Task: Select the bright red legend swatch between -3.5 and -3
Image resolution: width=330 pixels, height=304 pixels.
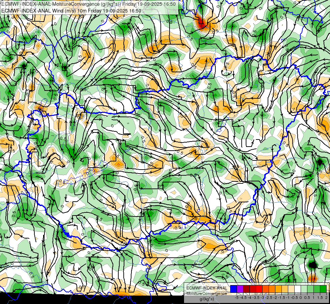Action: coord(259,289)
